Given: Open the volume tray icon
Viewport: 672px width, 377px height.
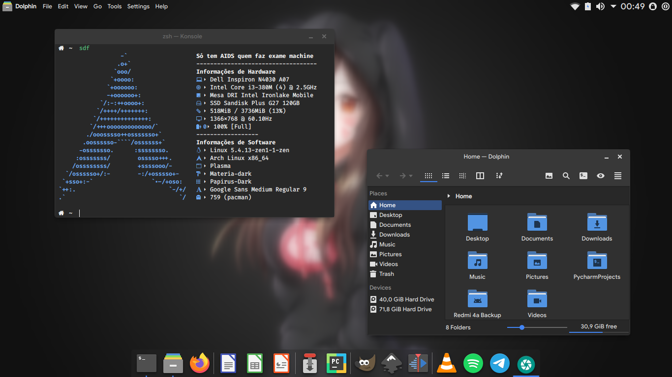Looking at the screenshot, I should [x=600, y=6].
